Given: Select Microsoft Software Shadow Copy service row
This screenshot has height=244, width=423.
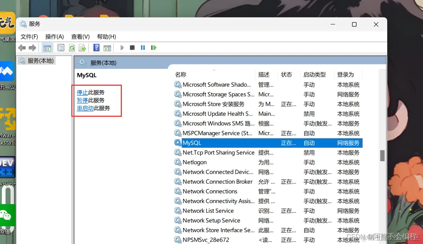Looking at the screenshot, I should (268, 85).
